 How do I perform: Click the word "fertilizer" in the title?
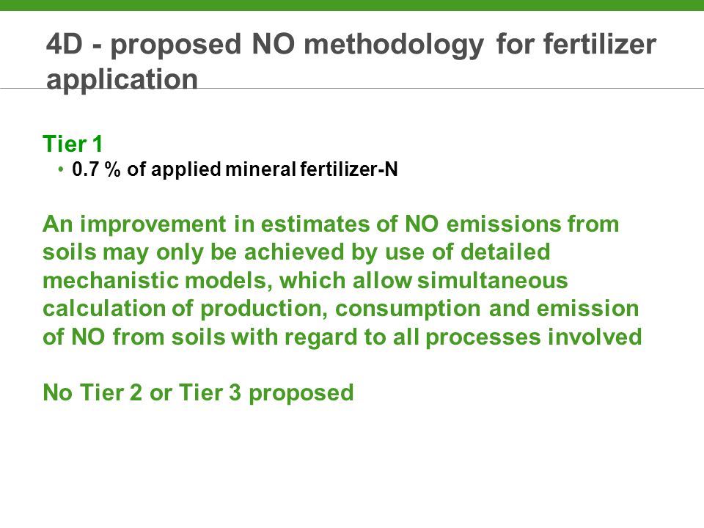(601, 44)
